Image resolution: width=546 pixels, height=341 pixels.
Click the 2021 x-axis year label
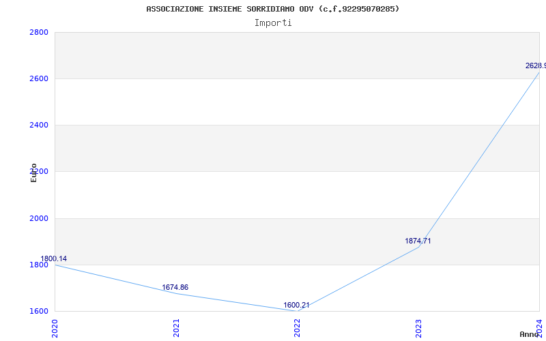point(176,328)
